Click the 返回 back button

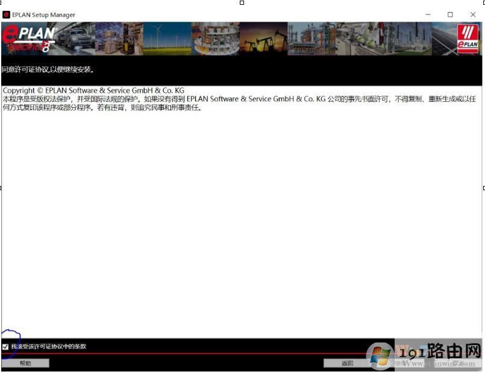(347, 363)
